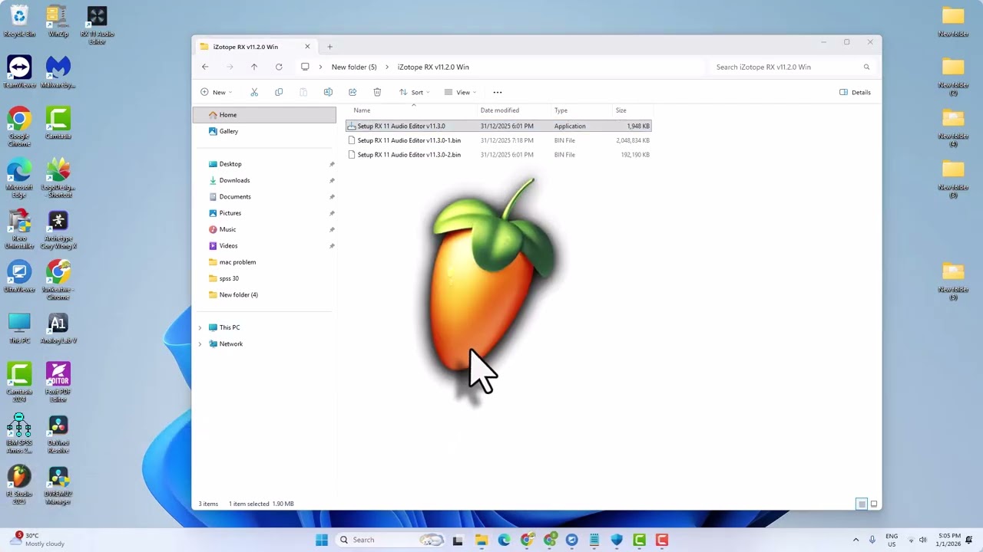Open DaVinci Resolve desktop icon

(x=58, y=433)
